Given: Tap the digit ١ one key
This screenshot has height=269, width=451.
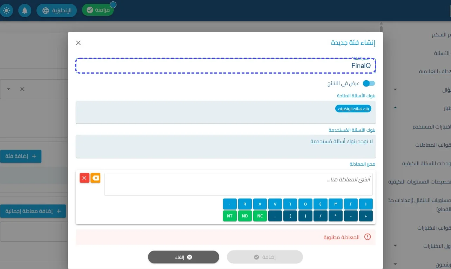Looking at the screenshot, I should [x=366, y=204].
